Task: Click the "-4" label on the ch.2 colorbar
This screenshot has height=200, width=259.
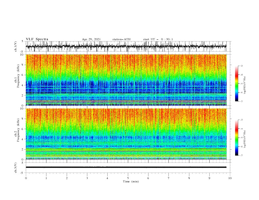Action: [x=241, y=129]
